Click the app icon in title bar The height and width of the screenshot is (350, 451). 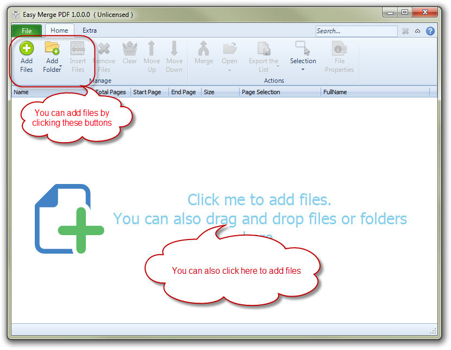[16, 14]
